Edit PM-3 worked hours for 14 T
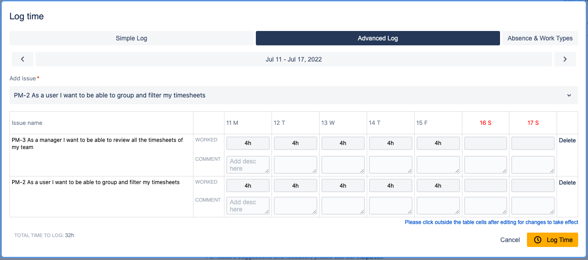 [x=391, y=143]
